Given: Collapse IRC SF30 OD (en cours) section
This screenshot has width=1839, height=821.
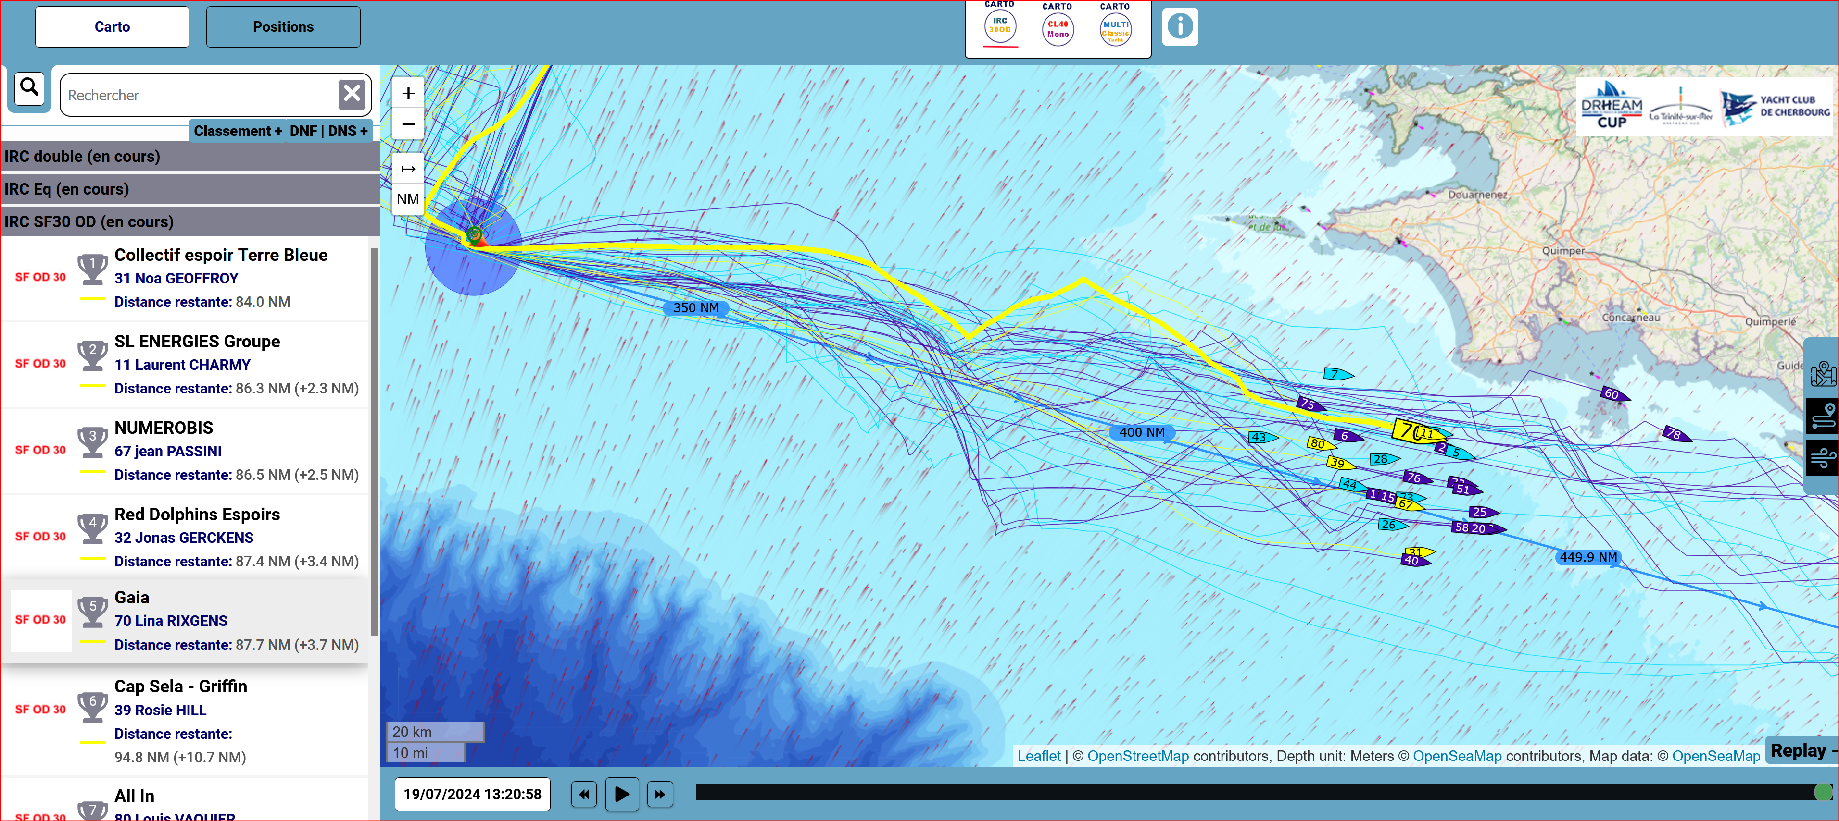Looking at the screenshot, I should [190, 221].
